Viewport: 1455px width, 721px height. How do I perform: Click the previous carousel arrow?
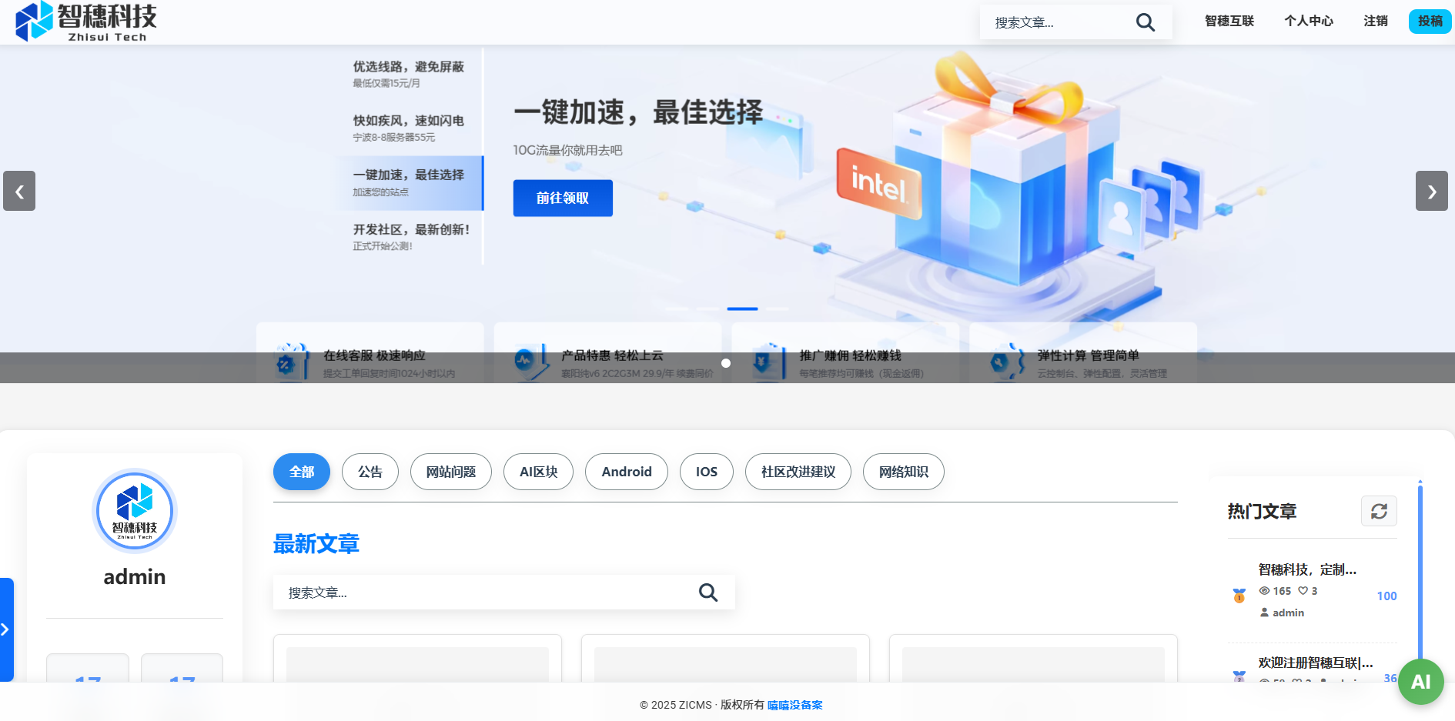pyautogui.click(x=18, y=191)
